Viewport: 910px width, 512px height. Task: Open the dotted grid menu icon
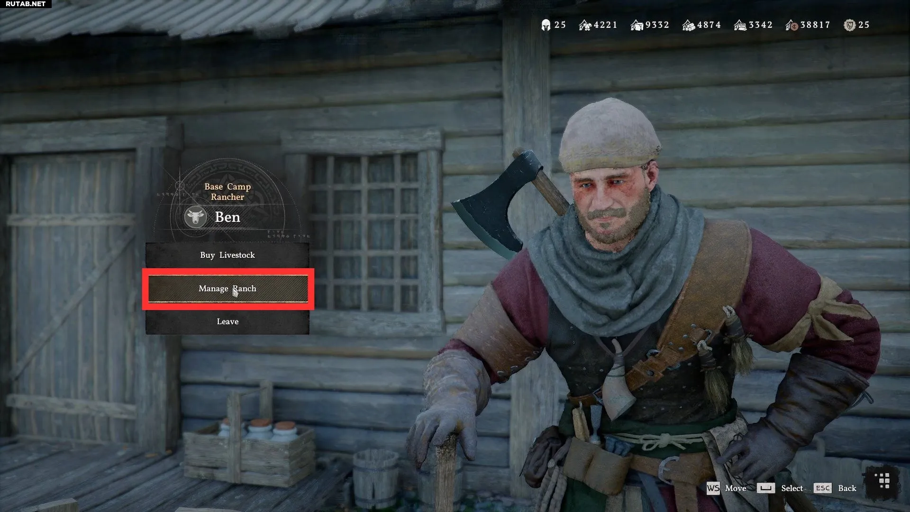884,481
